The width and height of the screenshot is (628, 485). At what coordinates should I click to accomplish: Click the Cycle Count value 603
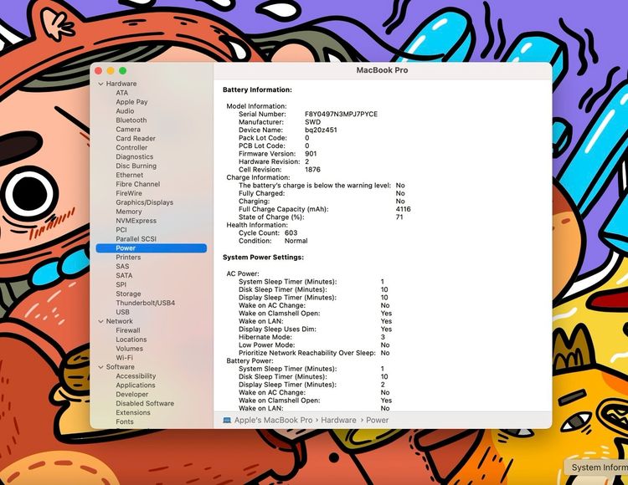tap(291, 233)
